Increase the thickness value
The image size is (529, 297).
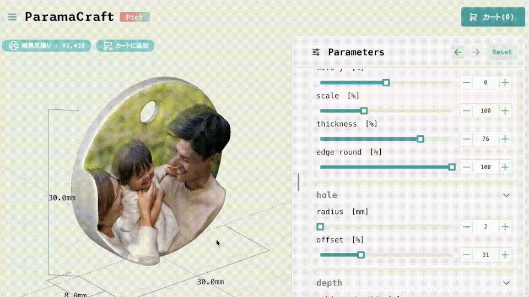click(x=505, y=139)
